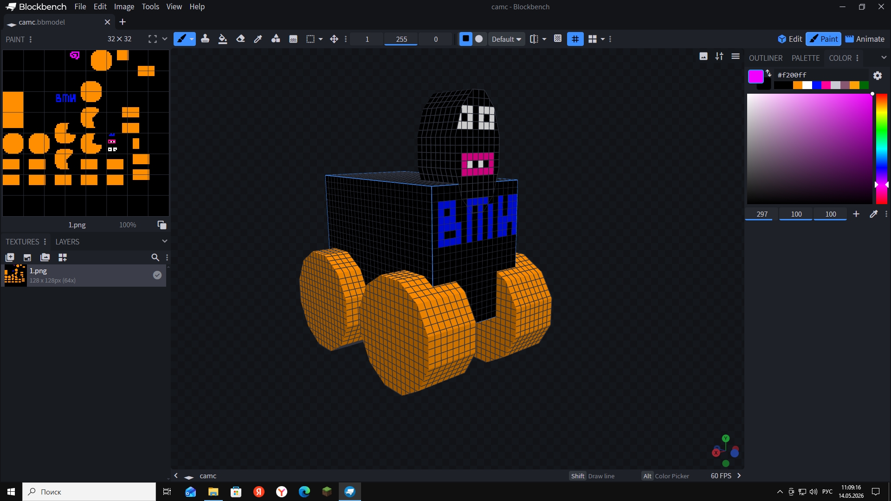
Task: Open Mirror Painting options dropdown arrow
Action: [544, 39]
